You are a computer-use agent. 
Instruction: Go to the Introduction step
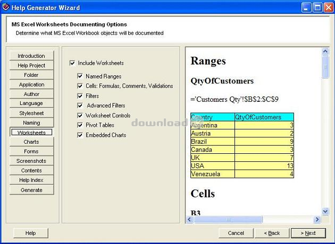click(x=31, y=56)
